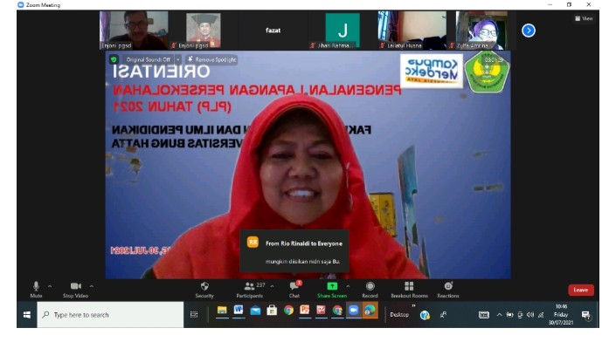Open the Desktop toolbar in taskbar
616x342 pixels.
point(399,315)
